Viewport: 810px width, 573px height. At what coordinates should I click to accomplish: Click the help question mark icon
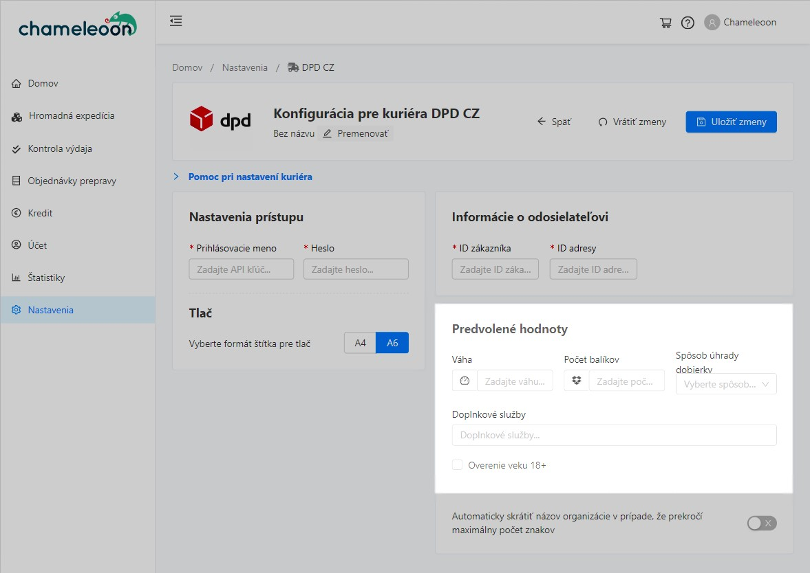point(688,23)
